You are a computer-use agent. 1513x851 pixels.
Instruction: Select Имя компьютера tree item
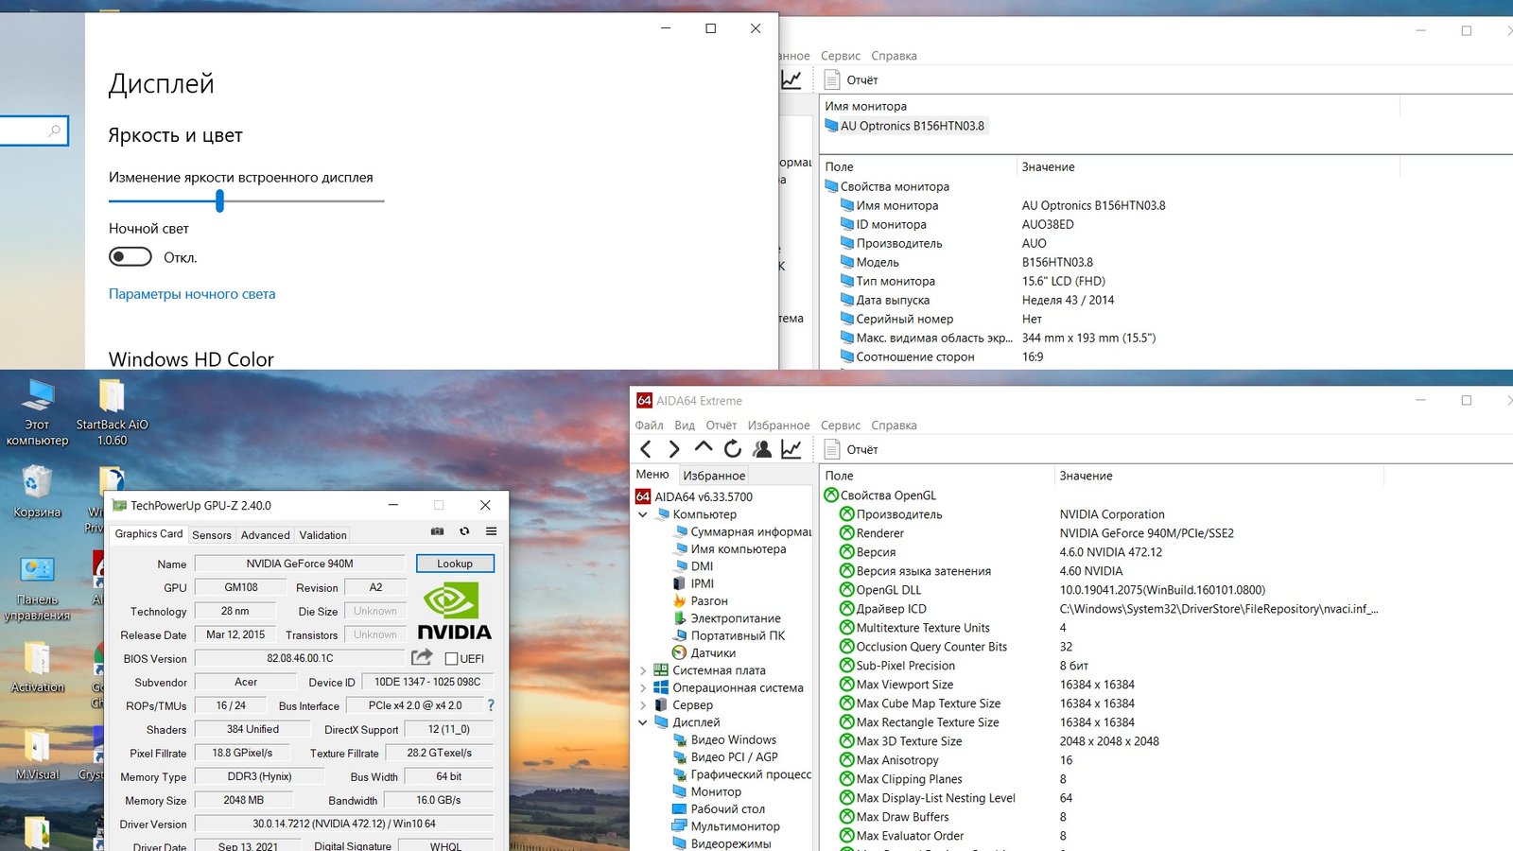[x=729, y=549]
